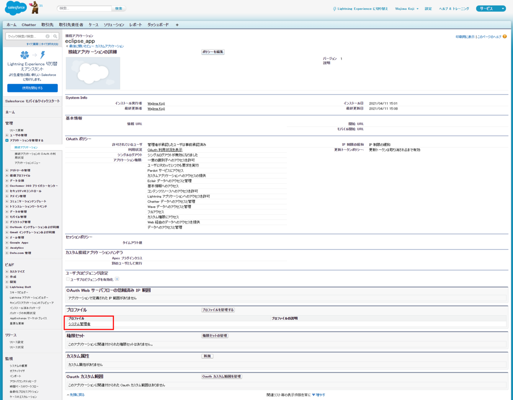Click OAuth 利用状況を表示 link
Viewport: 513px width, 400px height.
[165, 150]
